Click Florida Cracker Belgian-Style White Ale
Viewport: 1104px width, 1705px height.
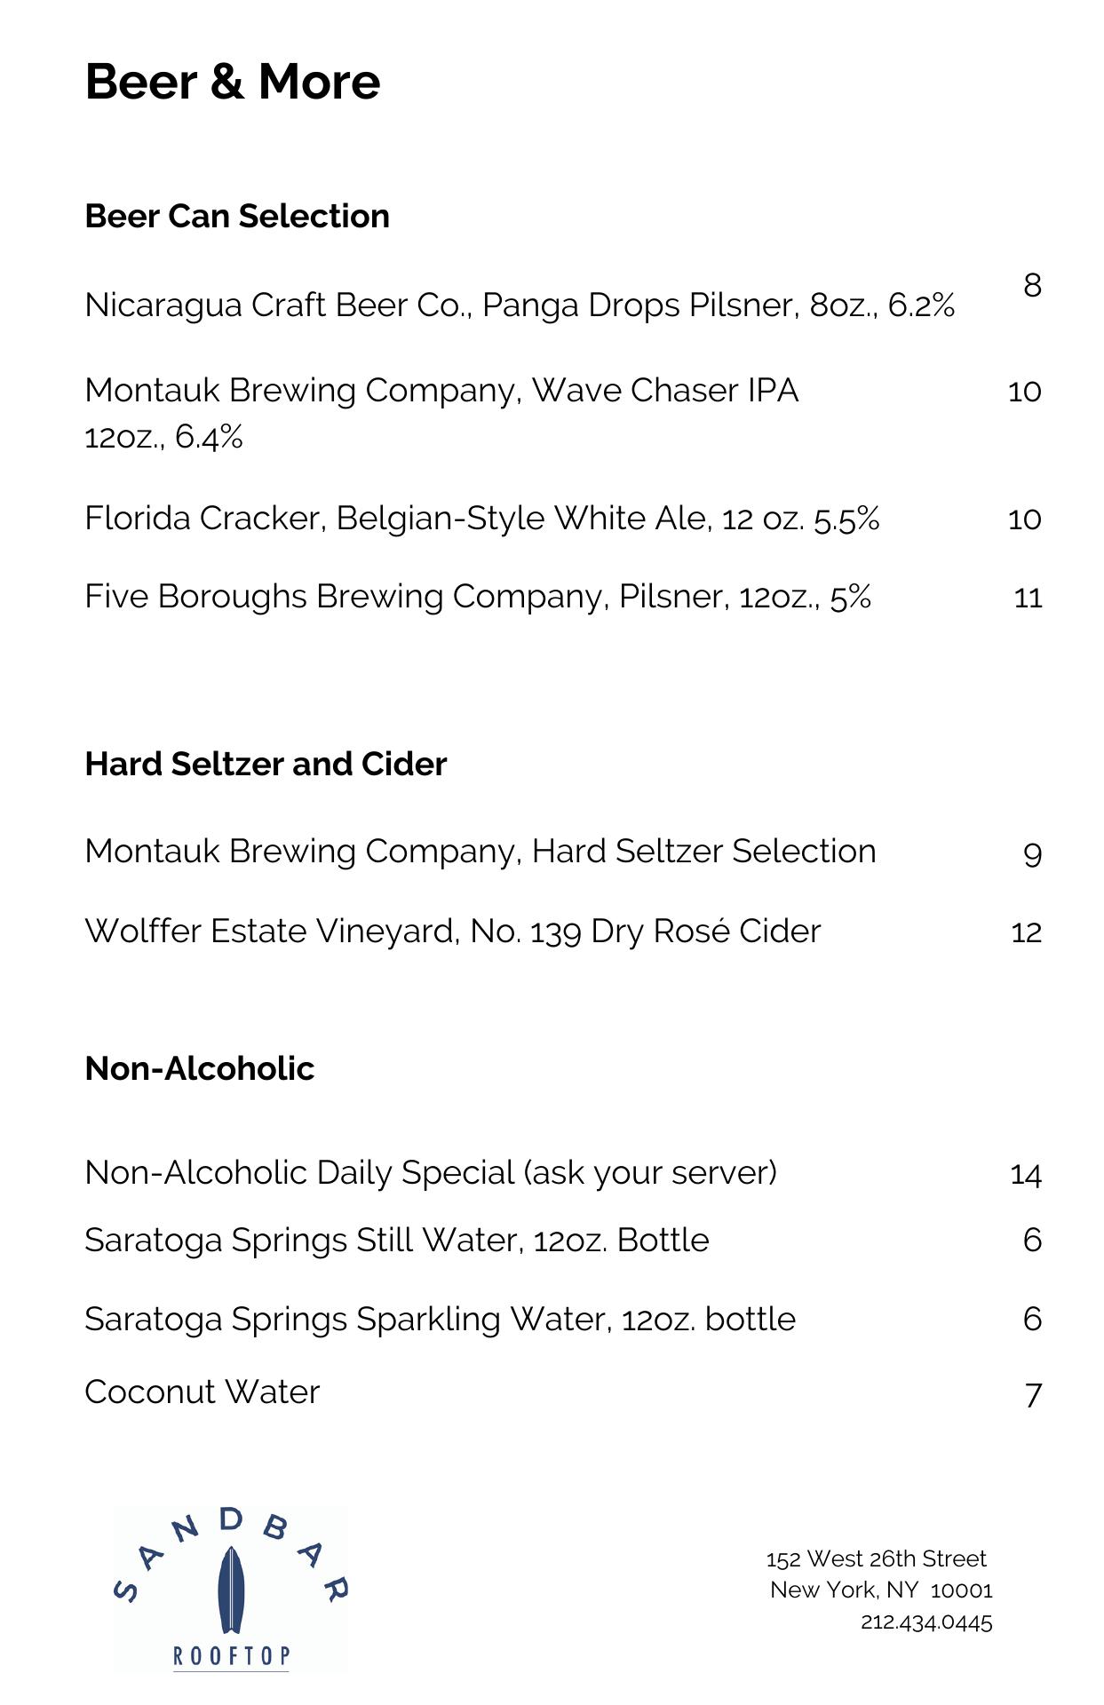pyautogui.click(x=481, y=518)
